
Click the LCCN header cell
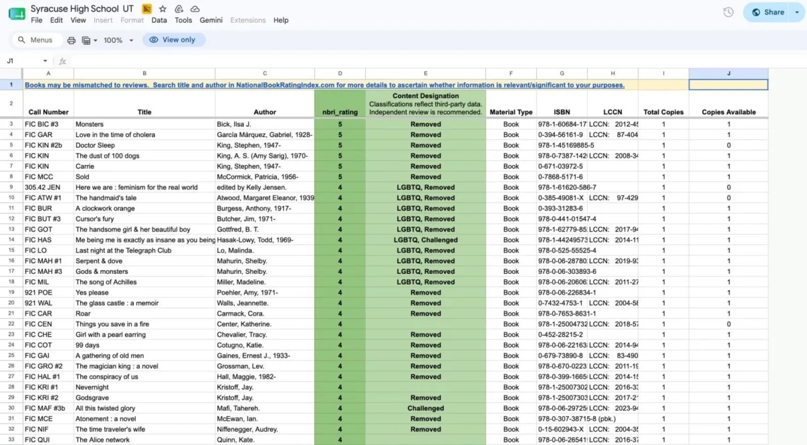click(613, 104)
